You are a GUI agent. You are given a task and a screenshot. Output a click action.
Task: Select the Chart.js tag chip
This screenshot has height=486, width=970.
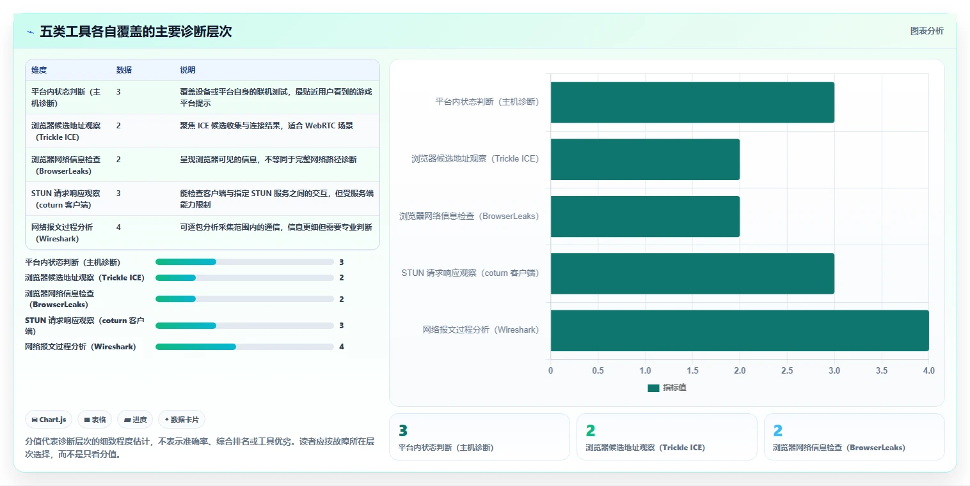(x=49, y=420)
